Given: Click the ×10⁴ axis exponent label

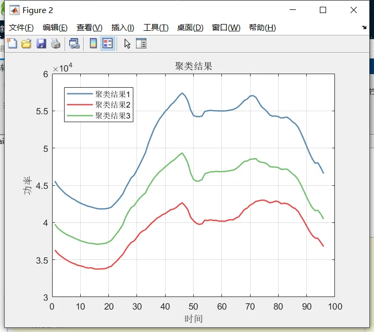Looking at the screenshot, I should pyautogui.click(x=63, y=68).
